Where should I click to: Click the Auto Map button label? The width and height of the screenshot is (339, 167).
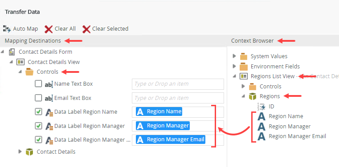pyautogui.click(x=25, y=29)
